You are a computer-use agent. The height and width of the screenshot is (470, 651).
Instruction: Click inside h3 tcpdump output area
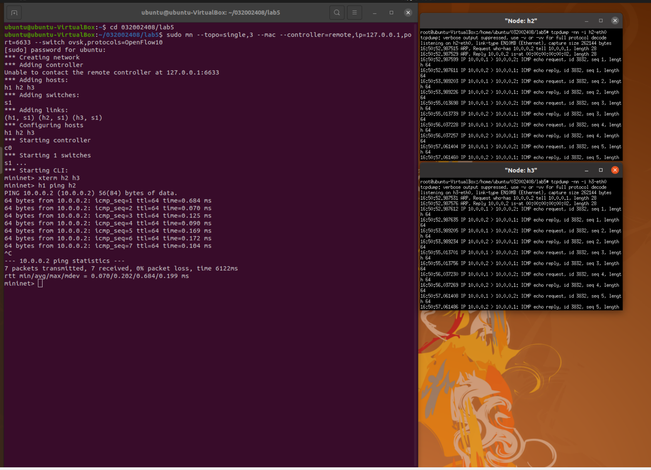coord(521,248)
